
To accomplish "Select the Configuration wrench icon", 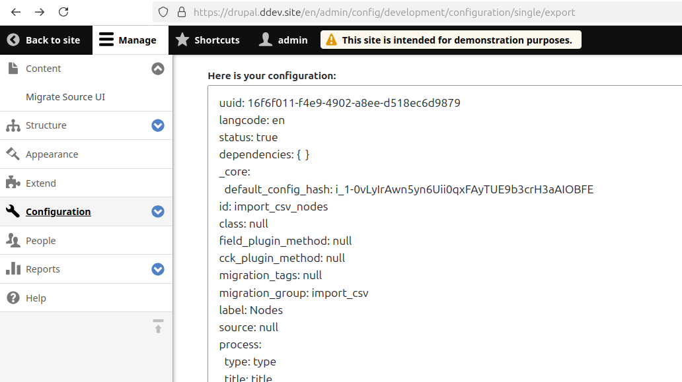I will (13, 211).
